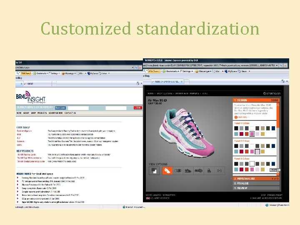Click the Contact Us menu item
Screen dimensions: 300x225
tap(70, 113)
